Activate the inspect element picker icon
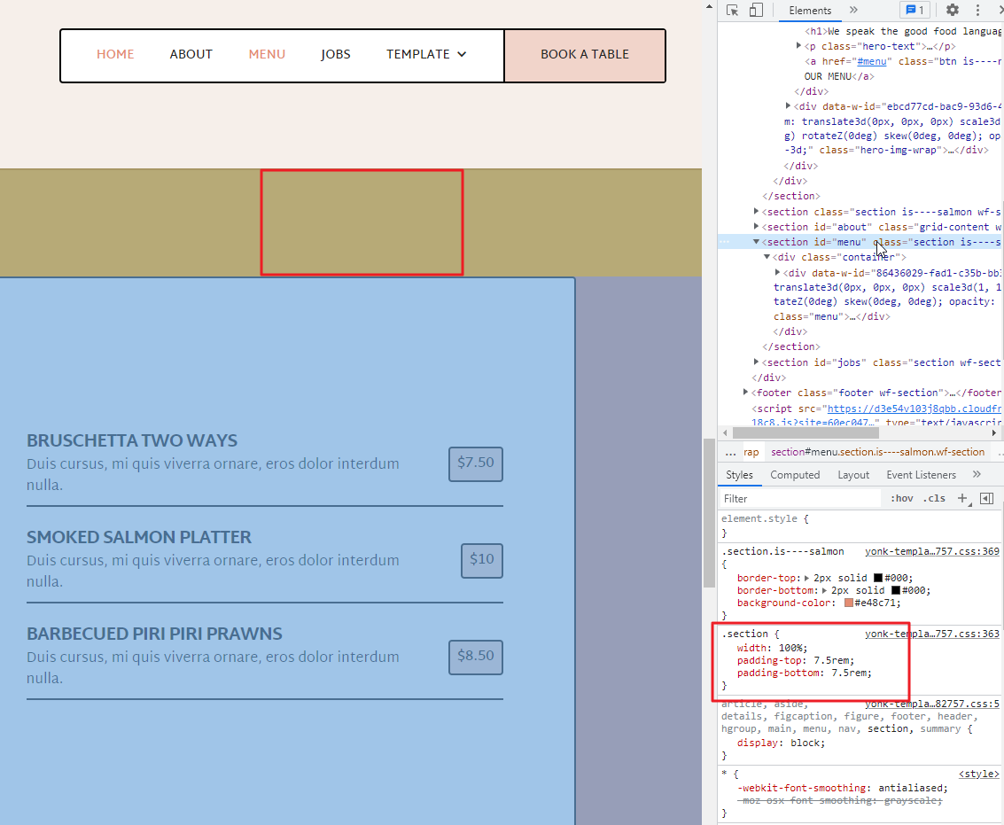Screen dimensions: 1004x825 pos(733,11)
